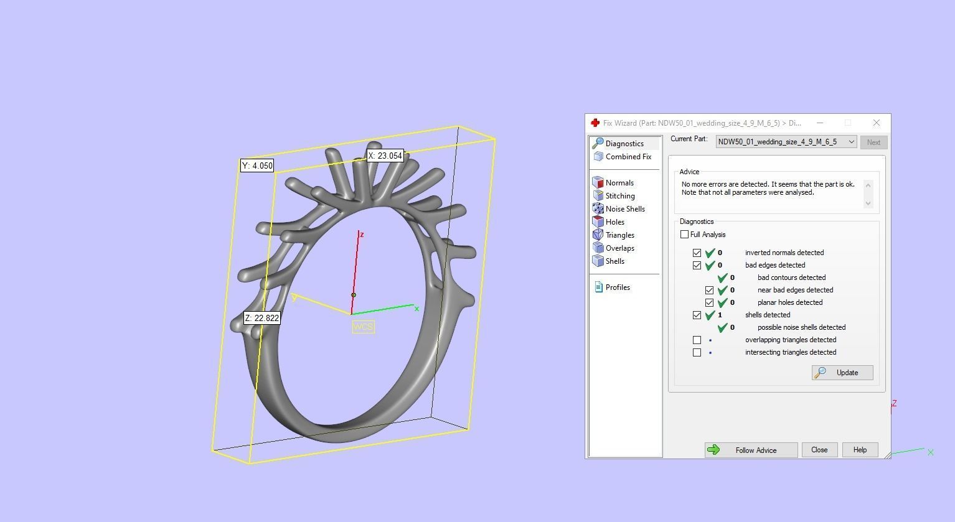Screen dimensions: 955x522
Task: Click the 'bad contours detected' text
Action: pos(791,277)
